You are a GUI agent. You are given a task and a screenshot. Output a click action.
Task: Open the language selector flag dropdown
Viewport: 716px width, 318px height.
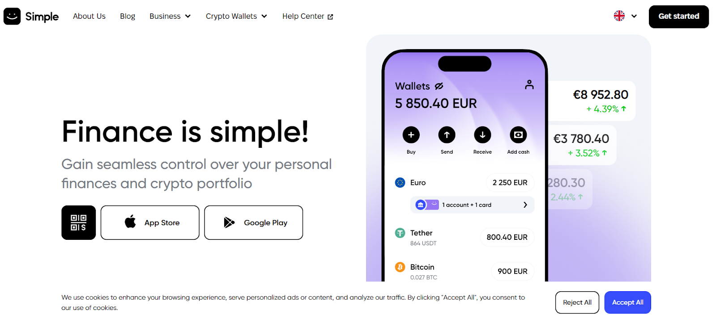tap(625, 16)
